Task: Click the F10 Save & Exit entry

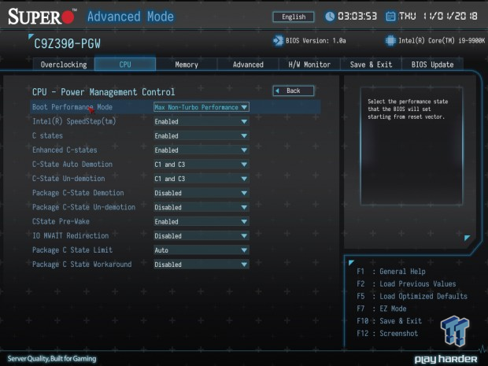Action: (389, 321)
